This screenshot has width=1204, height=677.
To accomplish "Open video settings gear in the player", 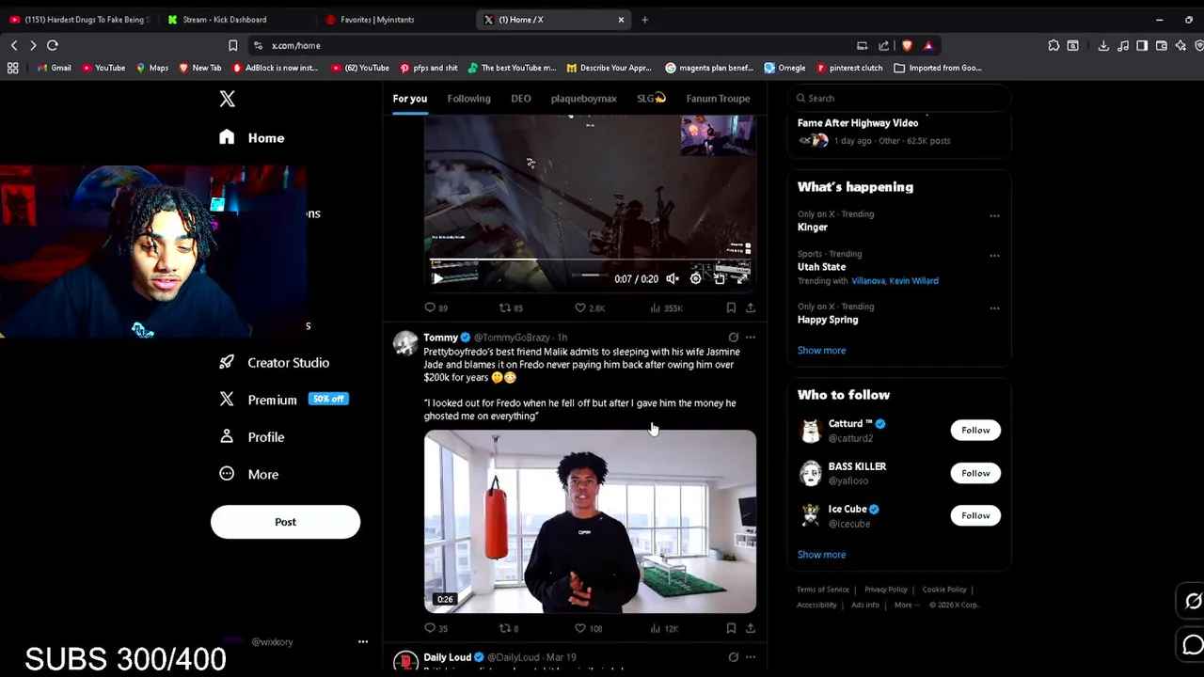I will 696,279.
